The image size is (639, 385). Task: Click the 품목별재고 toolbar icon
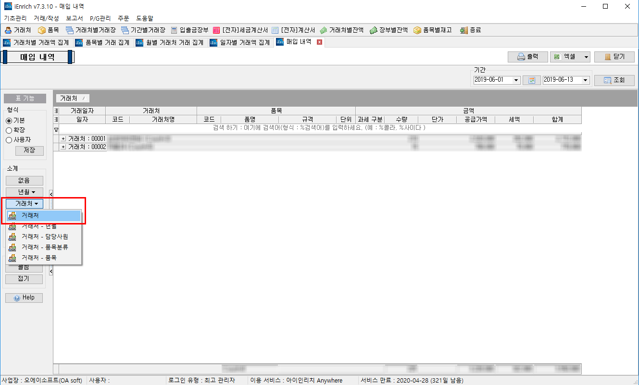pos(417,30)
